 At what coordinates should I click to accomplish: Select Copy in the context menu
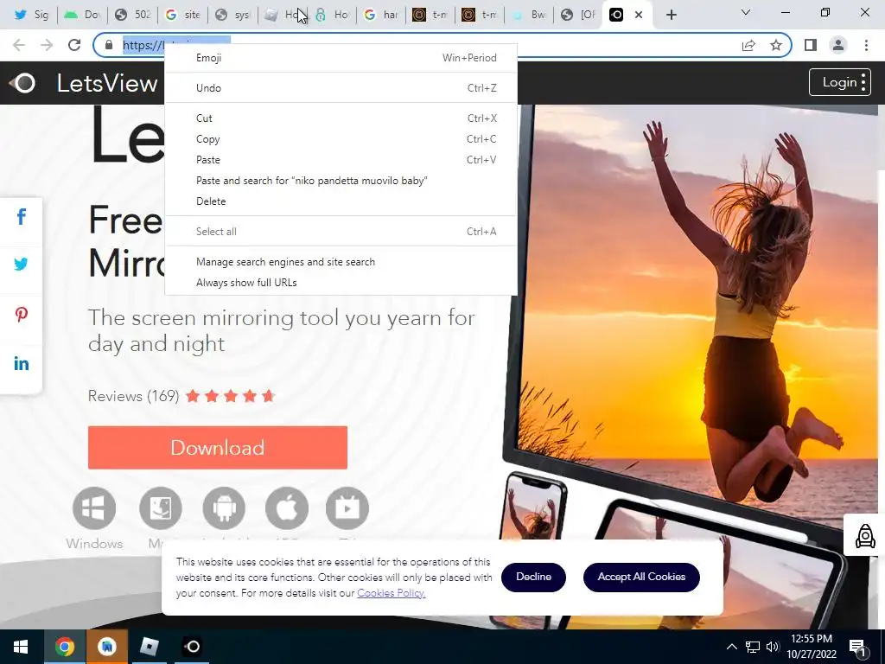tap(341, 139)
